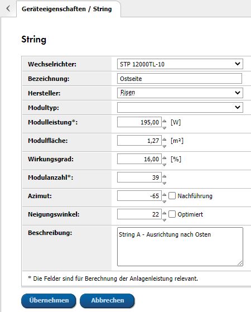Click the Beschreibung textarea resize handle

tap(240, 263)
